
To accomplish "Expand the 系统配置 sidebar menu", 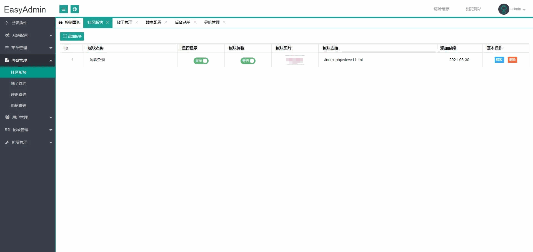I will (28, 35).
